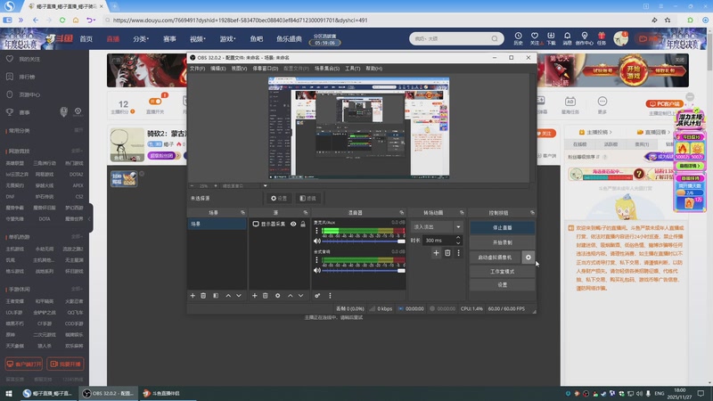Open Mic/Aux channel three-dot options
713x401 pixels.
(316, 231)
